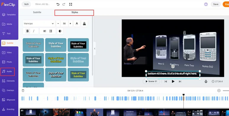Rename the Steve Job Sp... project title
The image size is (229, 116).
click(x=42, y=4)
